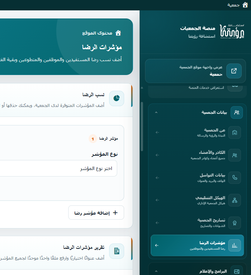Click the الكادر والأعضاء members icon
Screen dimensions: 251x275
pyautogui.click(x=234, y=155)
